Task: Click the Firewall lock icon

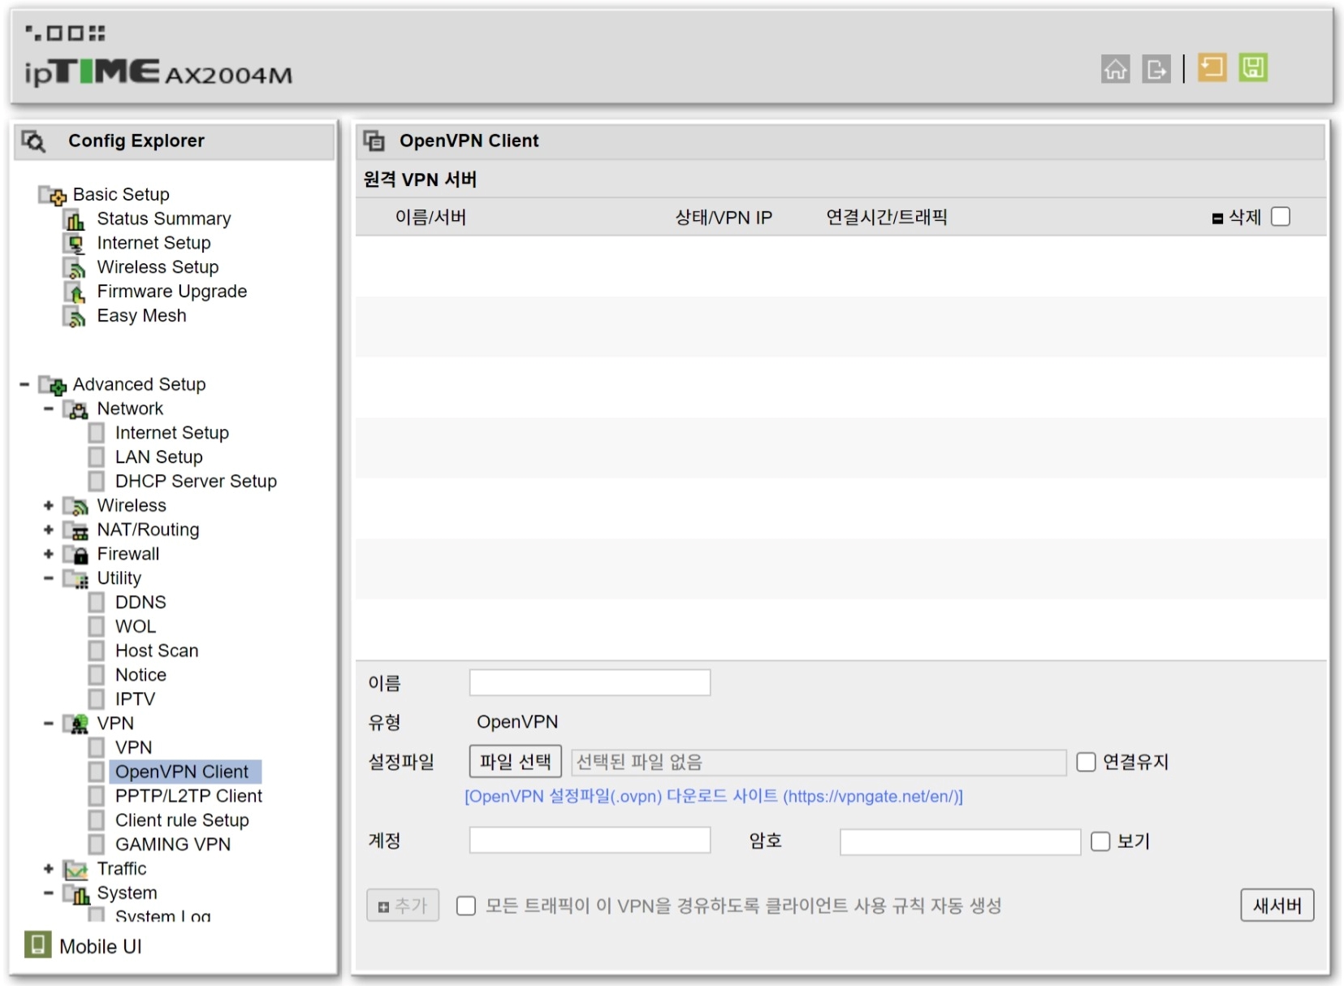Action: (x=76, y=555)
